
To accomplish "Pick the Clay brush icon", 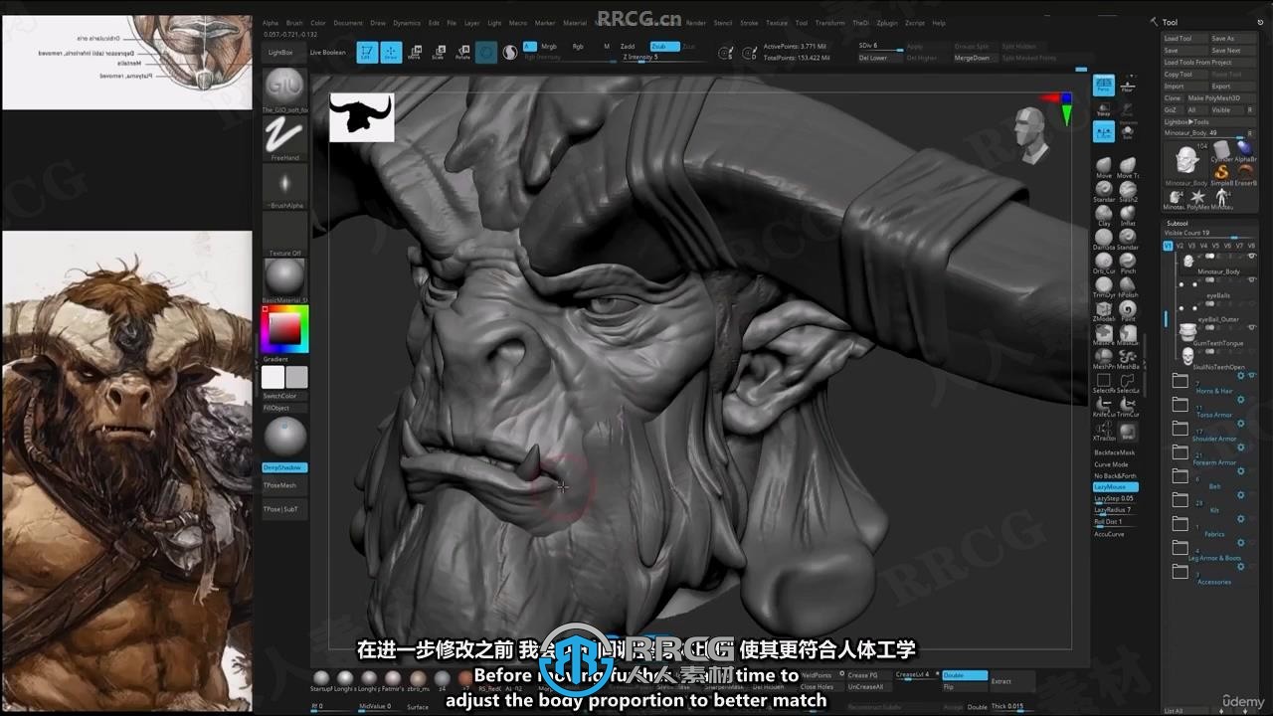I will click(x=1104, y=214).
